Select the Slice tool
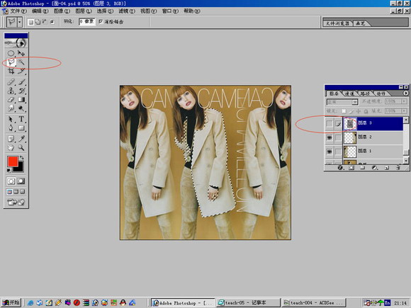This screenshot has width=411, height=308. tap(21, 71)
